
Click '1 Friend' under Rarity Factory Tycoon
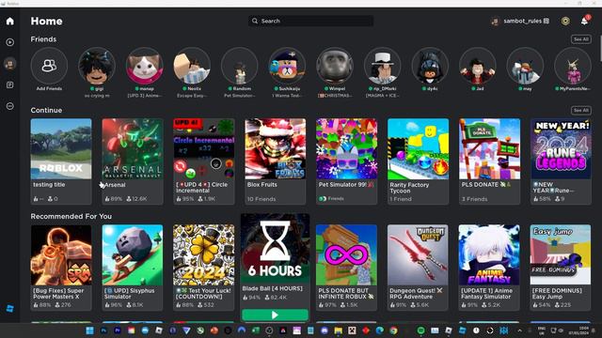tap(401, 199)
